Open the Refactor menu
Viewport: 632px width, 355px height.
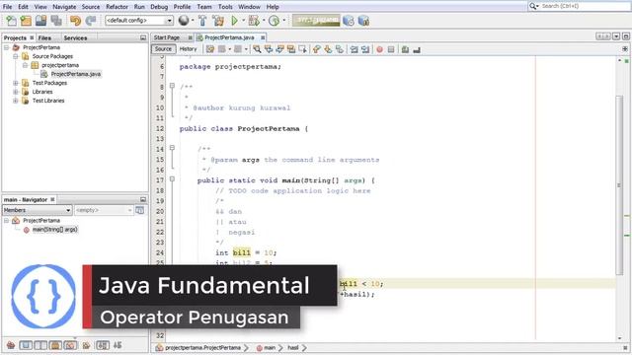[x=117, y=7]
